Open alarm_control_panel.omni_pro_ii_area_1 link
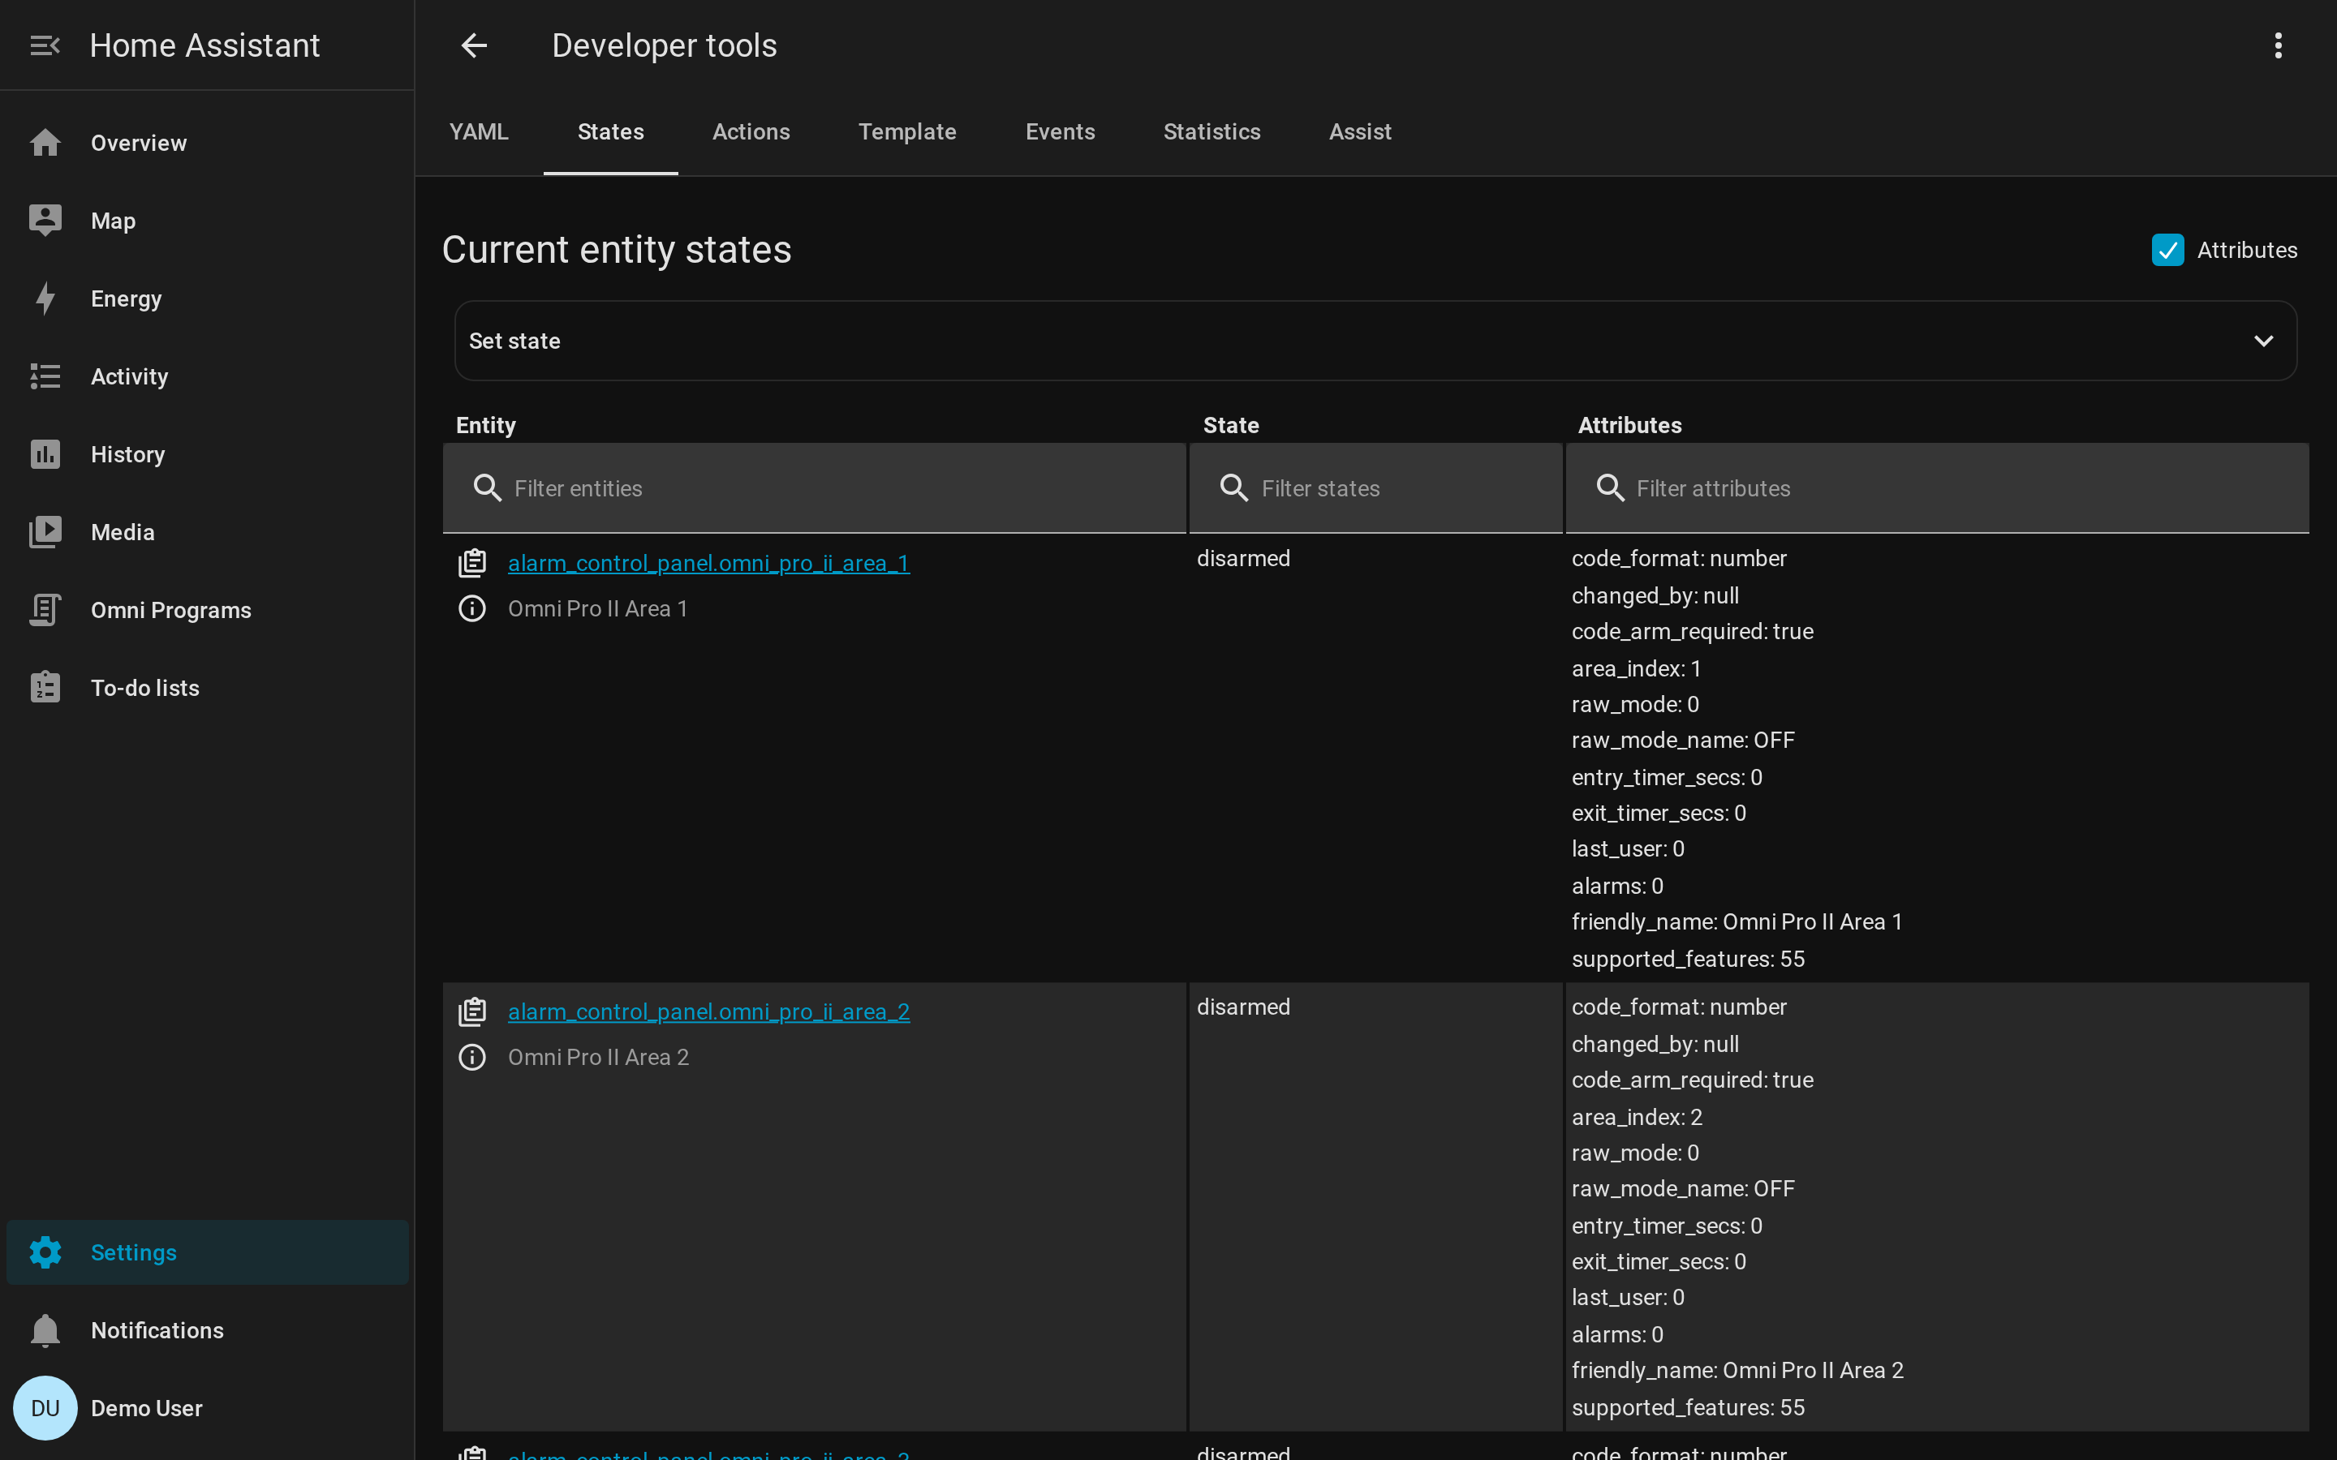Image resolution: width=2337 pixels, height=1460 pixels. click(x=709, y=563)
